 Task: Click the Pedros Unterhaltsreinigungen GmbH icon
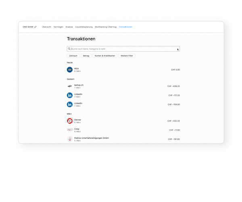click(70, 139)
